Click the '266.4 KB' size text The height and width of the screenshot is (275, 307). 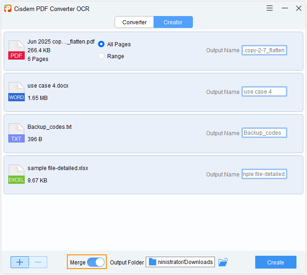[x=39, y=50]
